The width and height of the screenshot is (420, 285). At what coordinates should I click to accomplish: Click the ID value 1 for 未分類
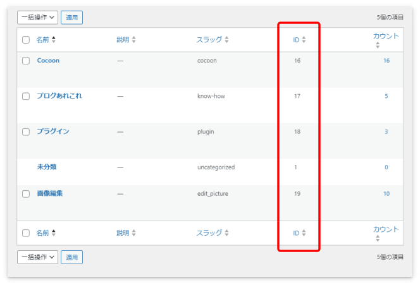click(295, 167)
